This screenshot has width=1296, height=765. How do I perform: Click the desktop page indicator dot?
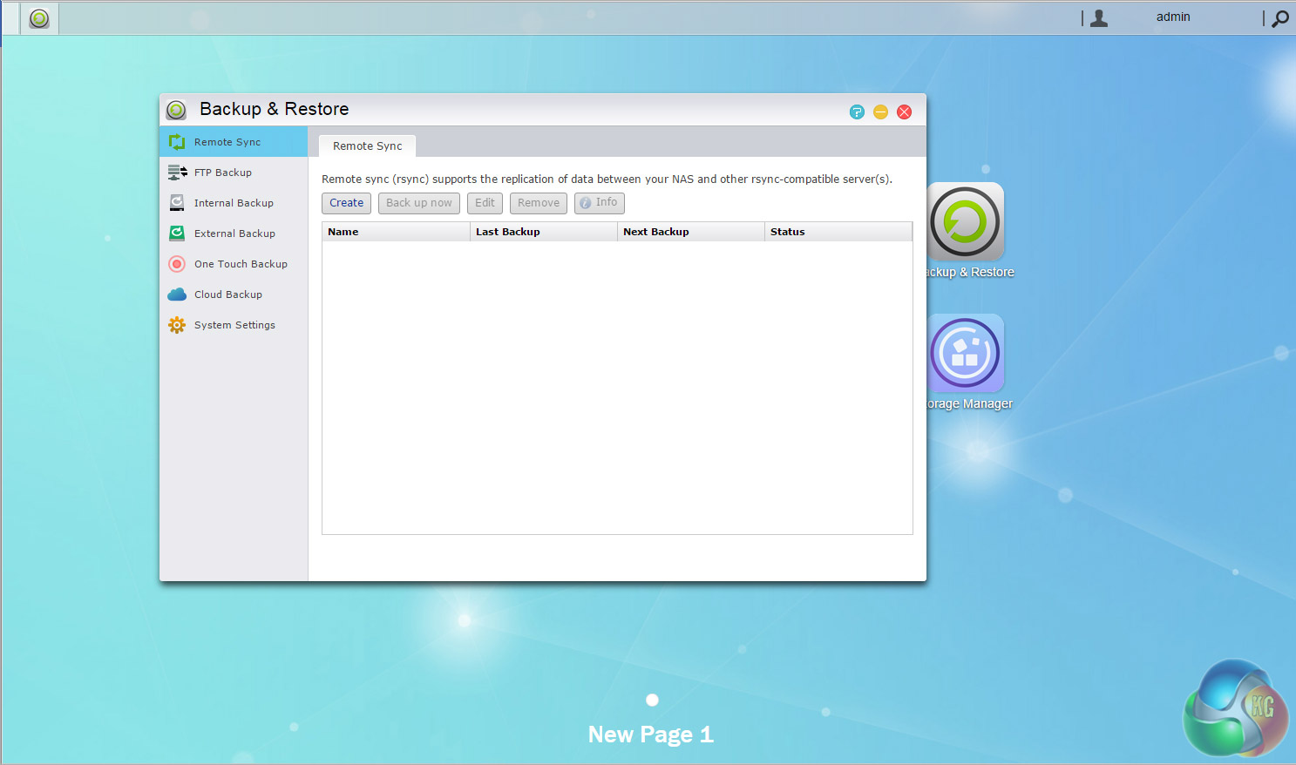click(652, 700)
